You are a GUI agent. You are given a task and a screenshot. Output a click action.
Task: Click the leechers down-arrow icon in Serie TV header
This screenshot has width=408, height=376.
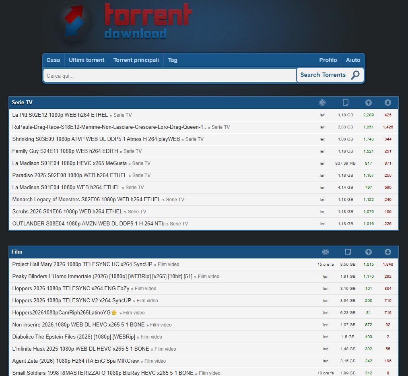pyautogui.click(x=387, y=103)
